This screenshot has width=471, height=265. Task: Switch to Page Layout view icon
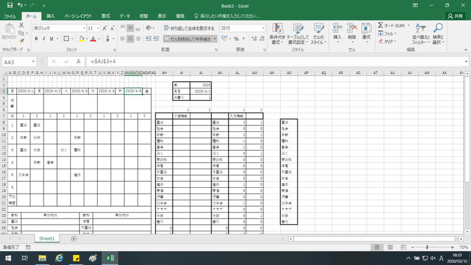390,247
